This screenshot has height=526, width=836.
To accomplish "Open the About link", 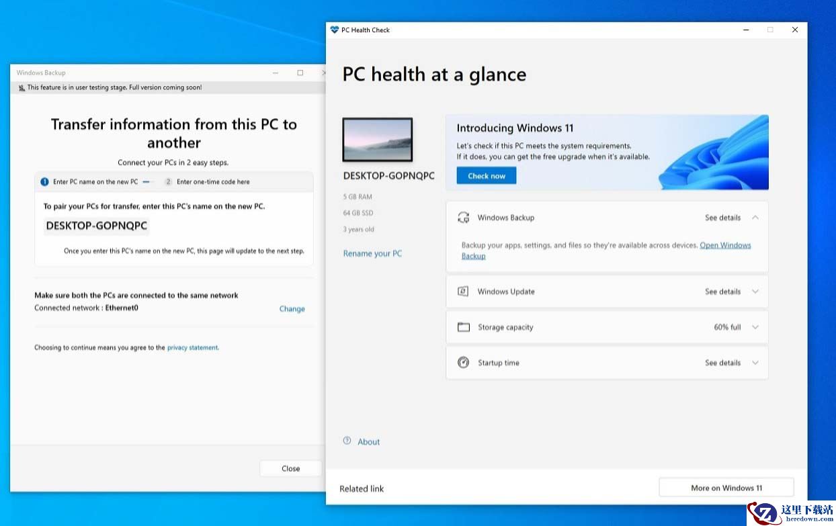I will 368,441.
